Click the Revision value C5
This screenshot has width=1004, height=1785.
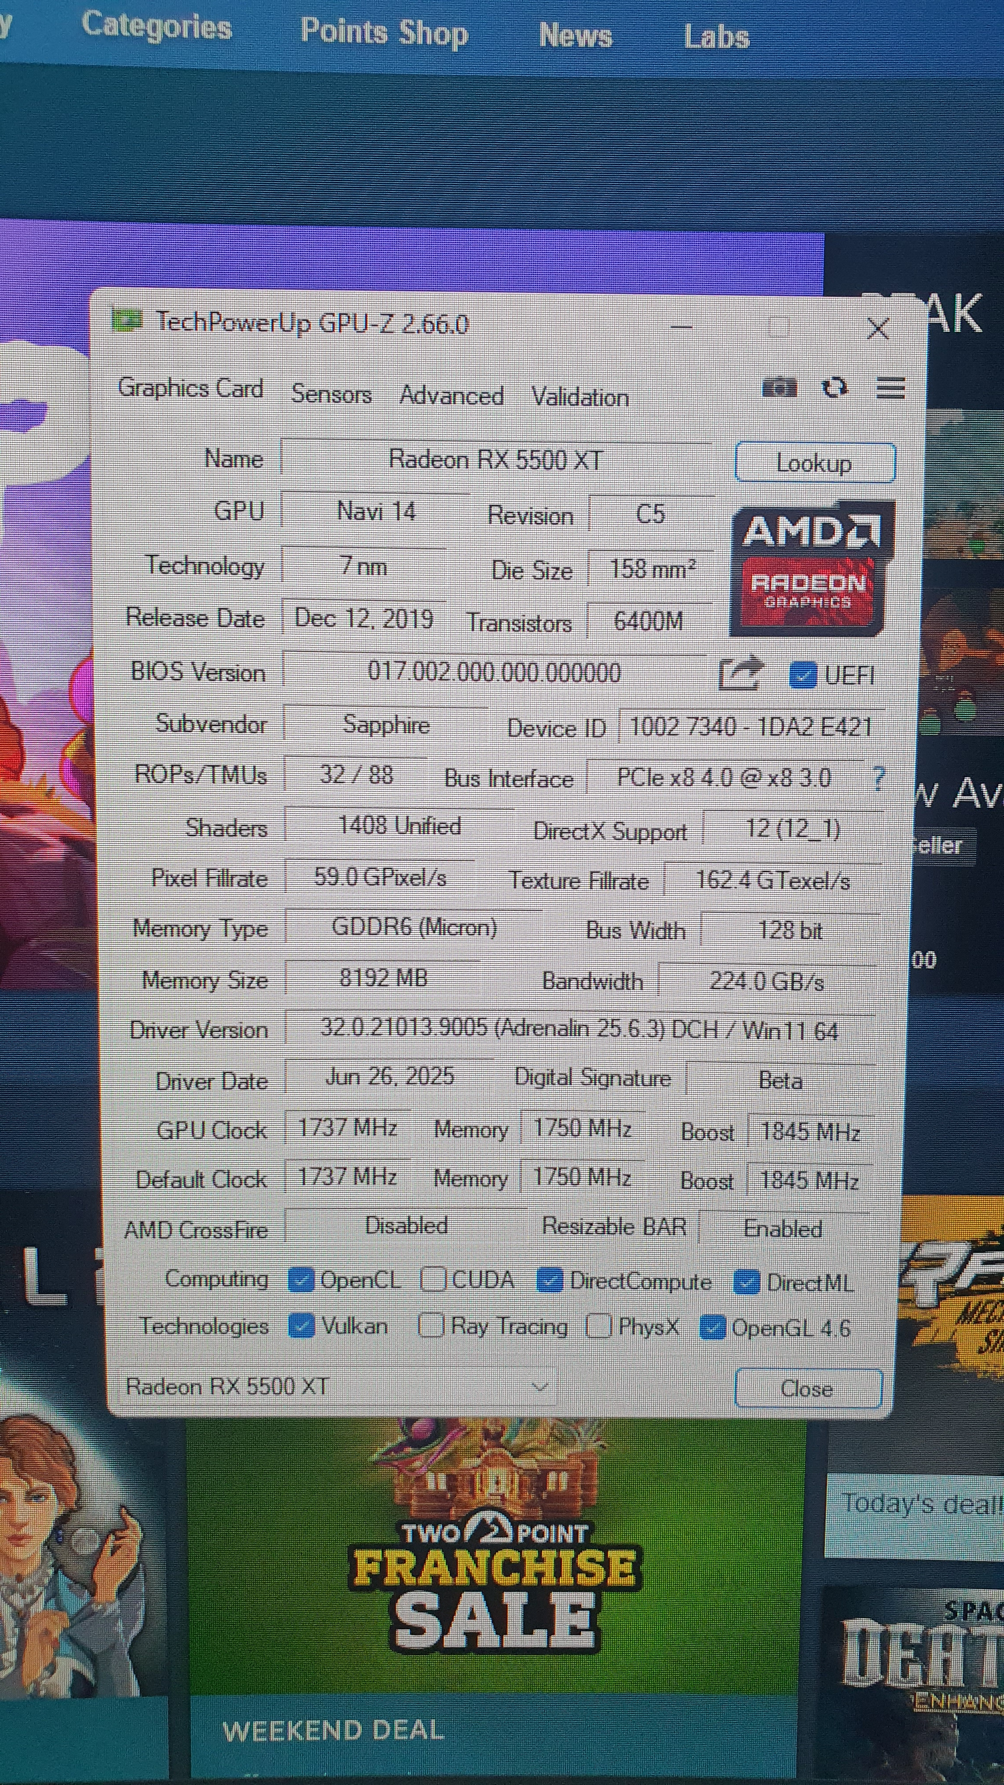651,514
